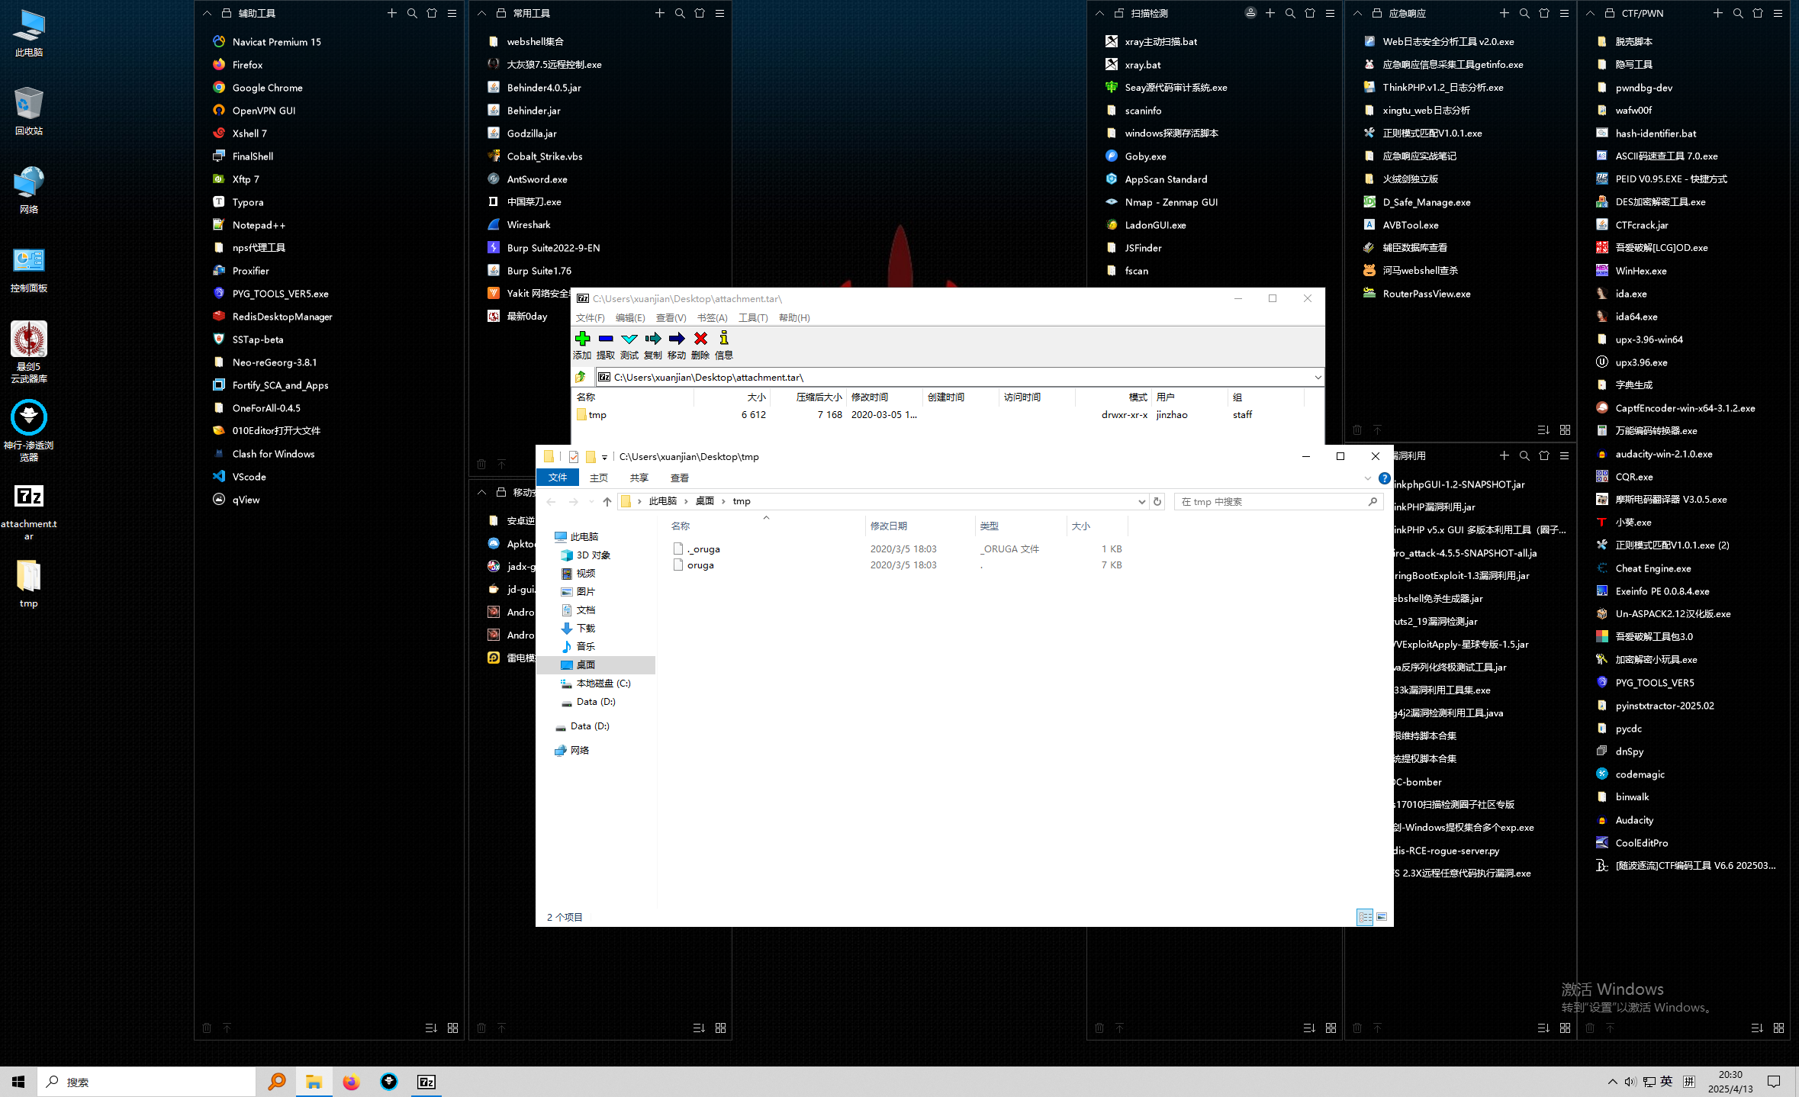Switch Explorer to large icons view

(1382, 917)
